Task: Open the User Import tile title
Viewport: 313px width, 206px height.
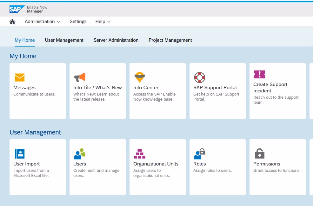Action: point(27,164)
